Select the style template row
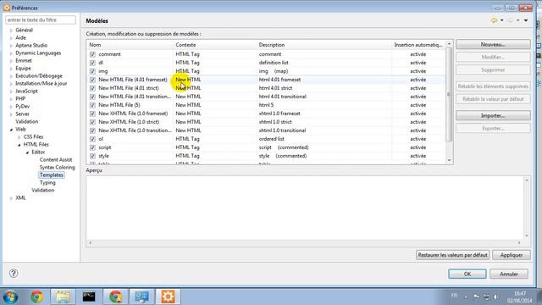Image resolution: width=542 pixels, height=305 pixels. pyautogui.click(x=266, y=156)
